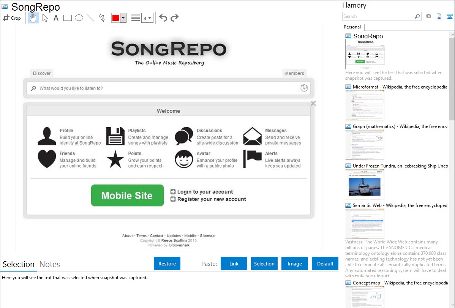Activate the hand pan tool

(33, 18)
